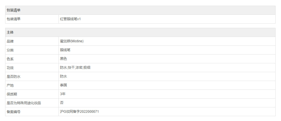281x121 pixels.
Task: Click the 黑色 color value
Action: coord(63,59)
